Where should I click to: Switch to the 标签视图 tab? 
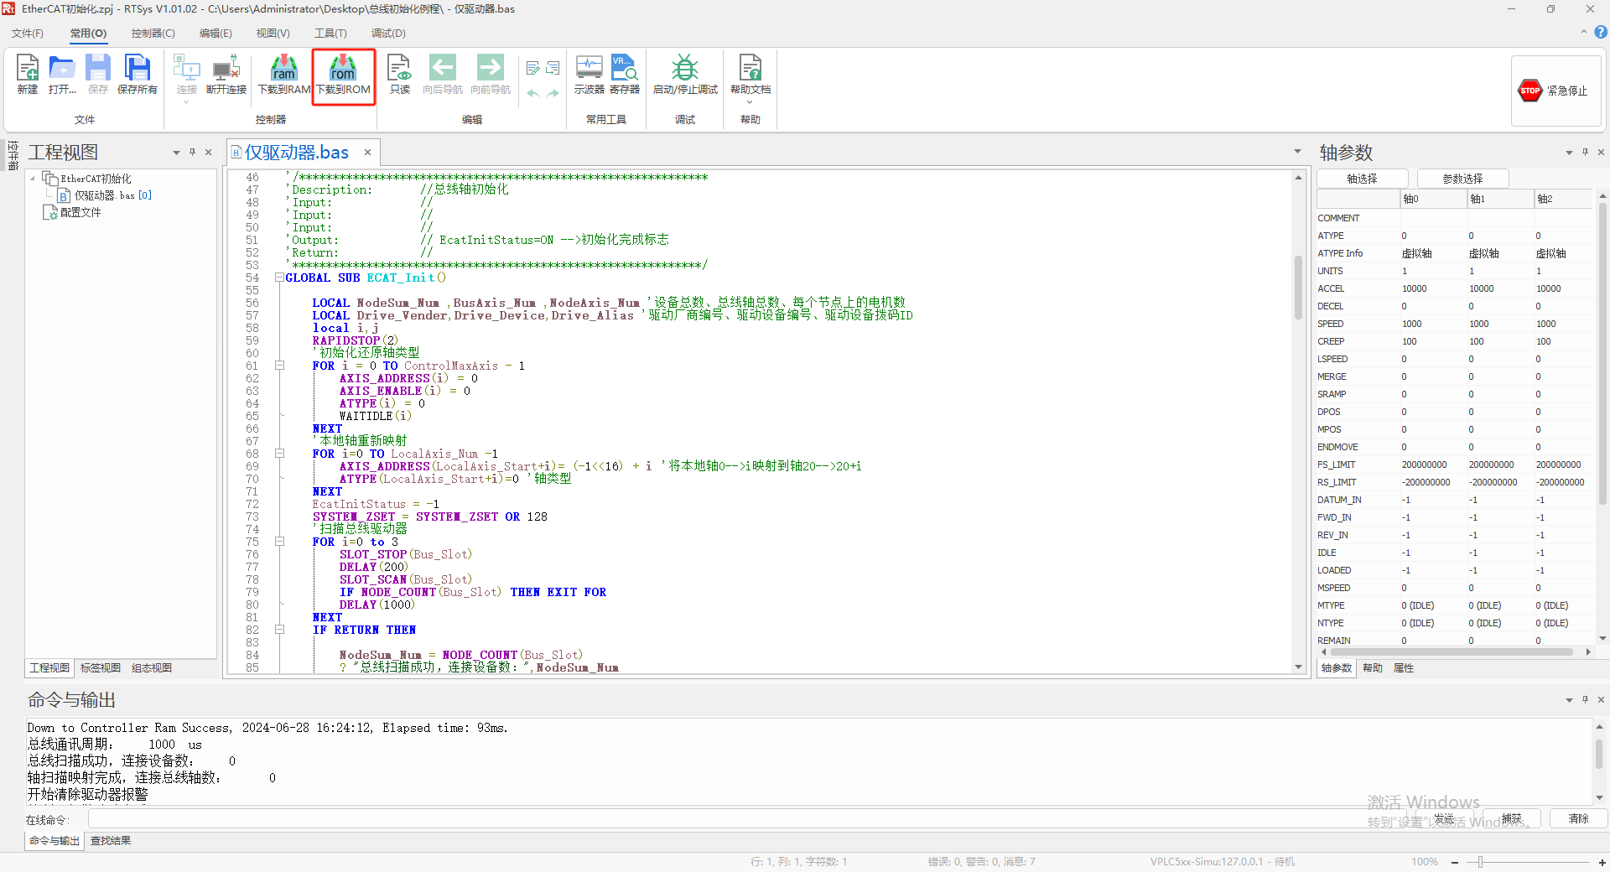[101, 668]
